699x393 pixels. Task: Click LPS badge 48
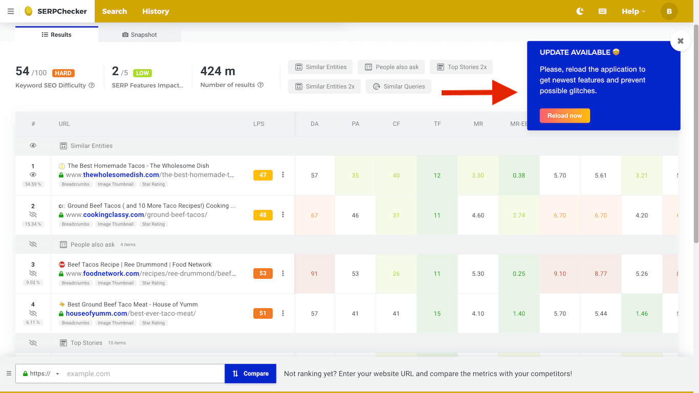pos(263,215)
